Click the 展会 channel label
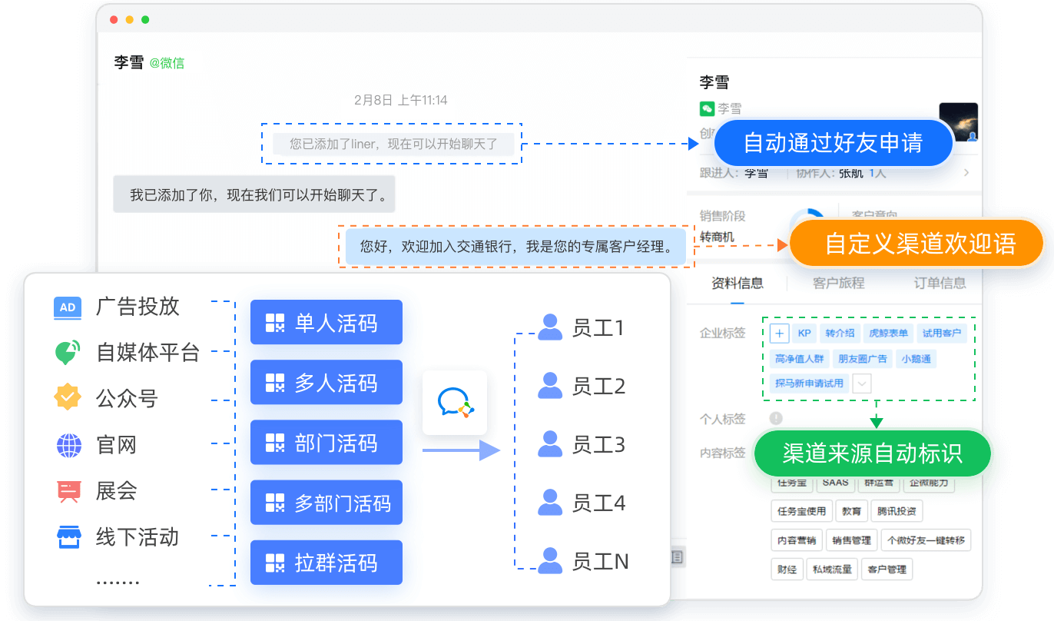The width and height of the screenshot is (1054, 621). pos(116,491)
